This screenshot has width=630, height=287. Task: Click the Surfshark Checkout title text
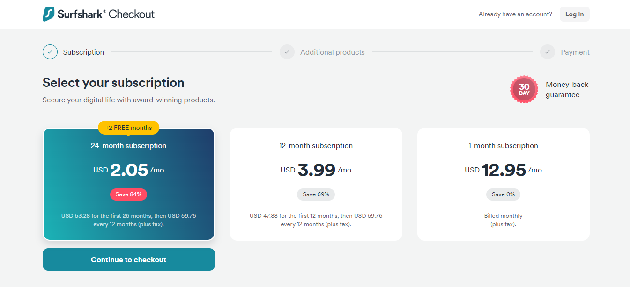click(106, 14)
